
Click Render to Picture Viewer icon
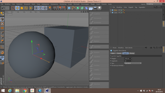[x=59, y=8]
